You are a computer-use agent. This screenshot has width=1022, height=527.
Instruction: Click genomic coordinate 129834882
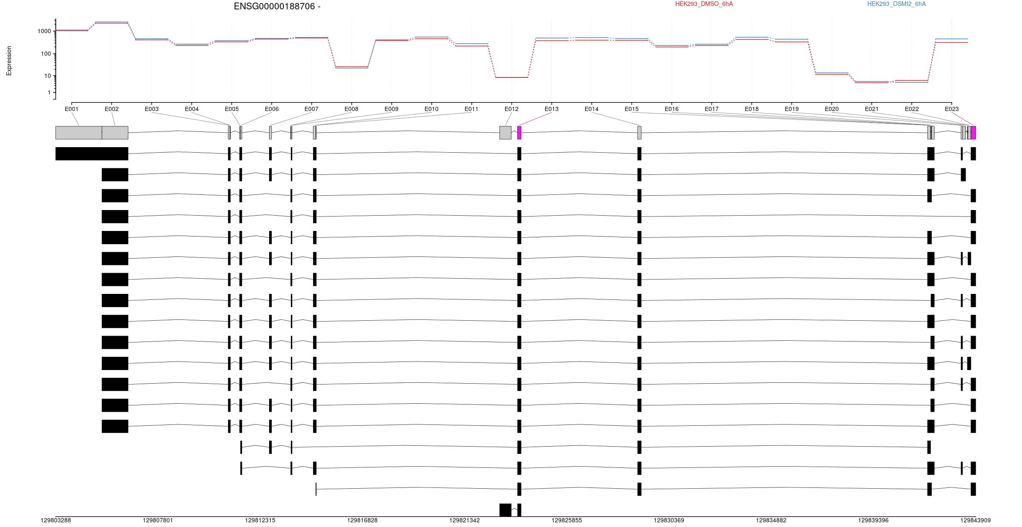click(771, 520)
